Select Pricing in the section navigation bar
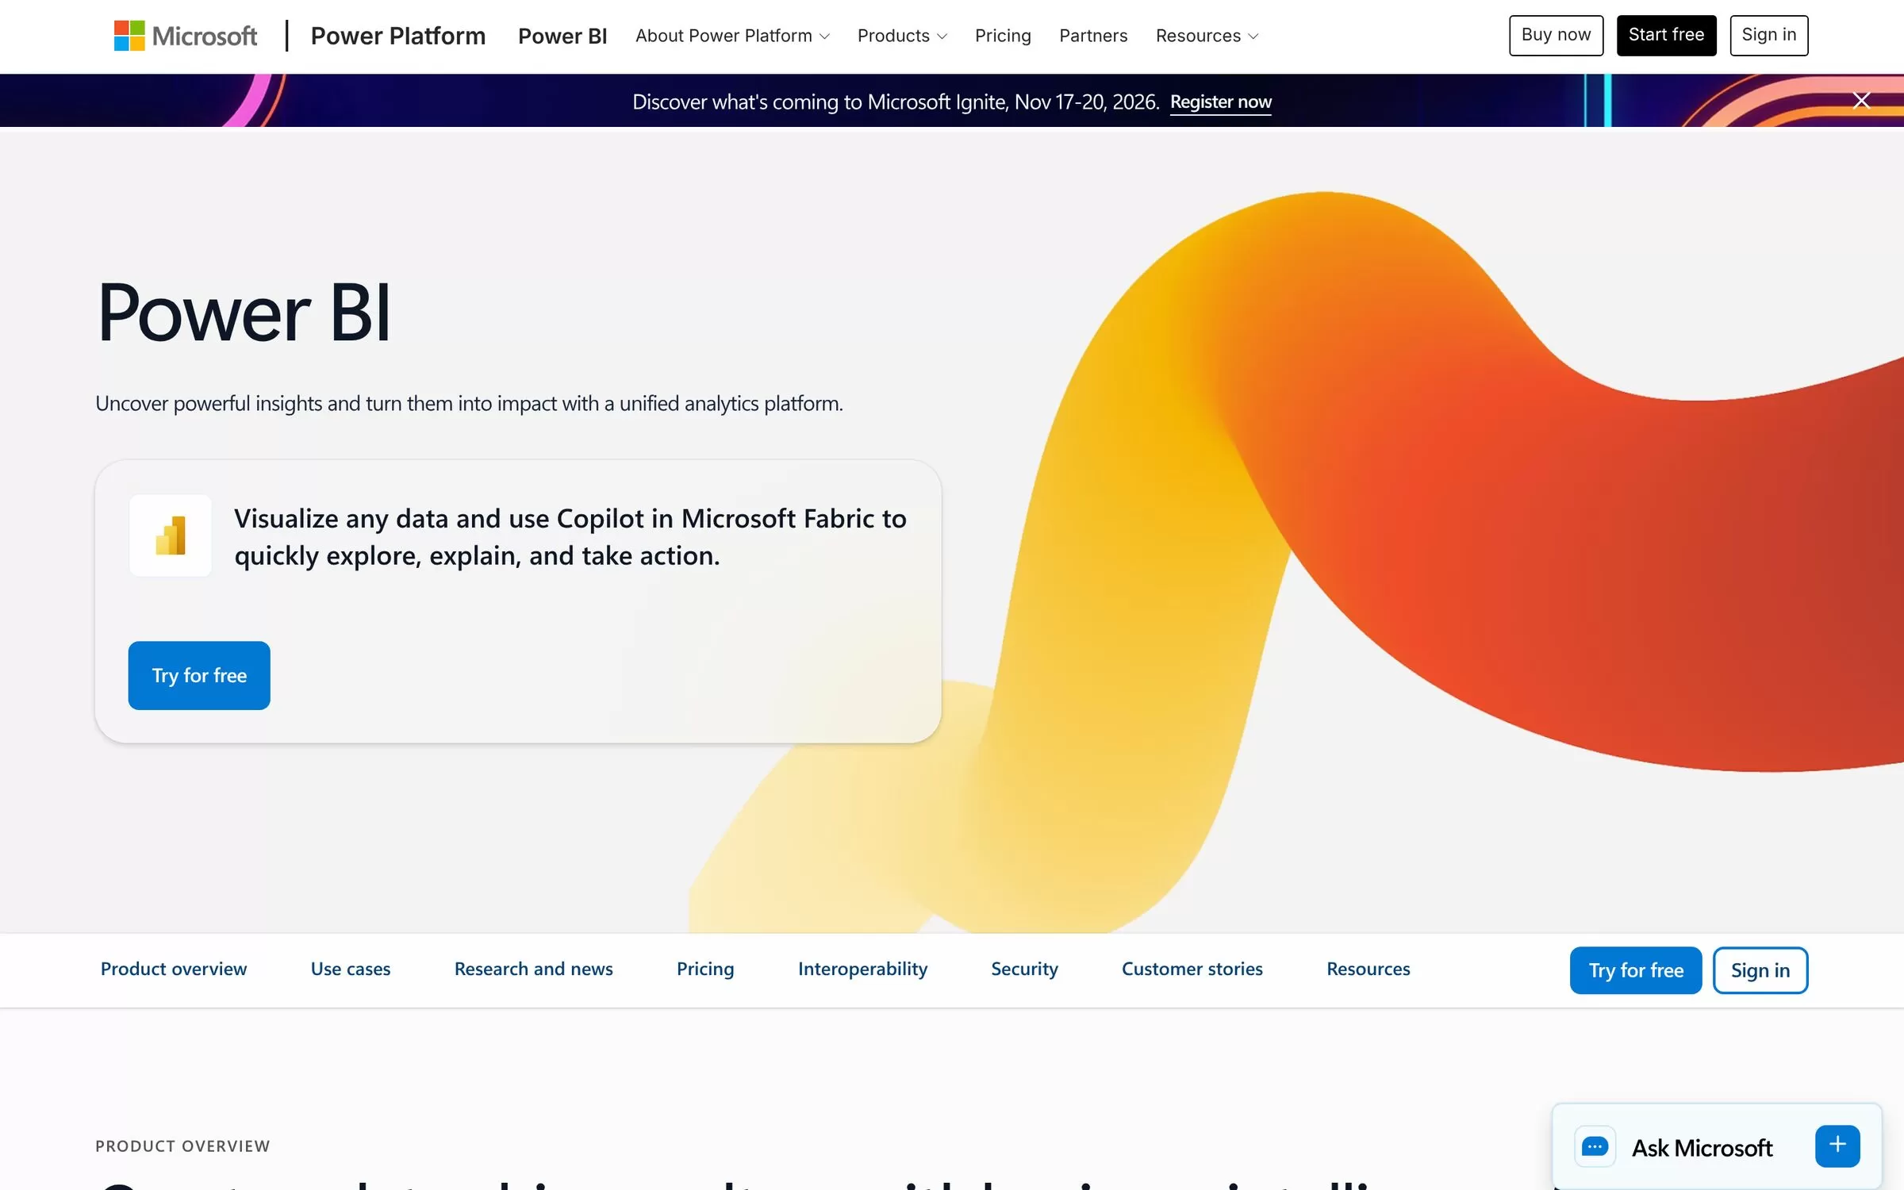This screenshot has height=1190, width=1904. click(x=705, y=969)
